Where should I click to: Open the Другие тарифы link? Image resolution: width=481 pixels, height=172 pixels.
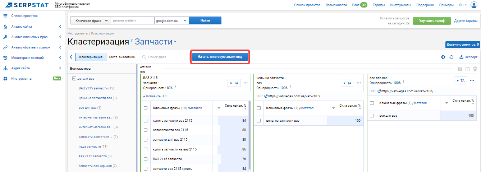click(x=466, y=21)
